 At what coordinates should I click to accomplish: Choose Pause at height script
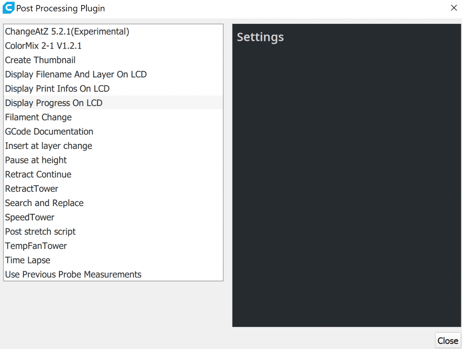point(36,160)
